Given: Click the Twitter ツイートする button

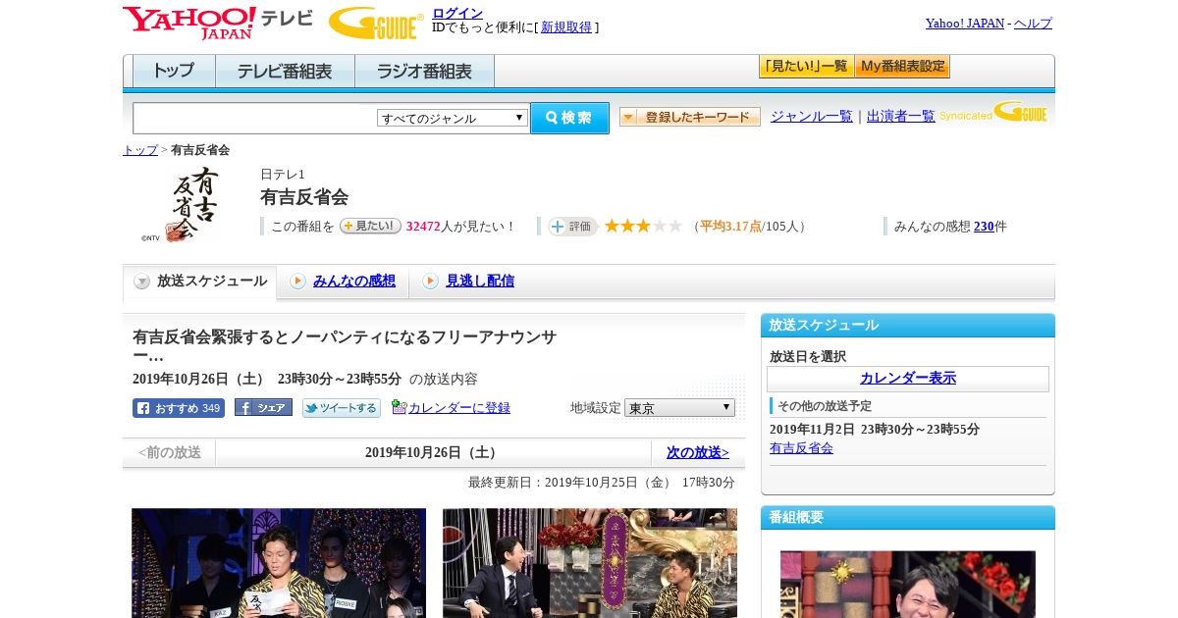Looking at the screenshot, I should 341,408.
